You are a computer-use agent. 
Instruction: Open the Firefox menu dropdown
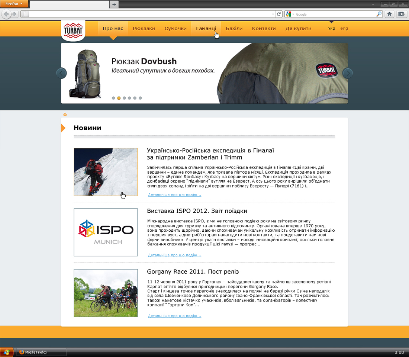[14, 4]
